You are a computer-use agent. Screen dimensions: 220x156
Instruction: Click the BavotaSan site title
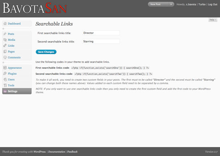point(35,8)
